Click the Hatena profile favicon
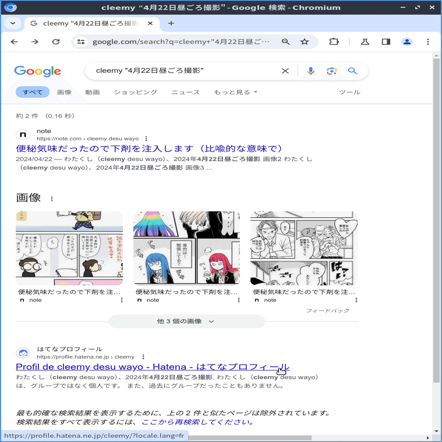The width and height of the screenshot is (442, 442). pyautogui.click(x=23, y=353)
